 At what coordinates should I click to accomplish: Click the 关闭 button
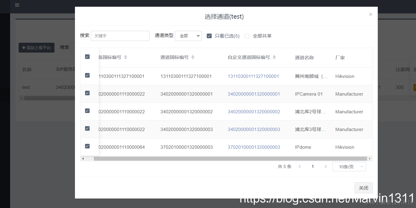(x=363, y=188)
